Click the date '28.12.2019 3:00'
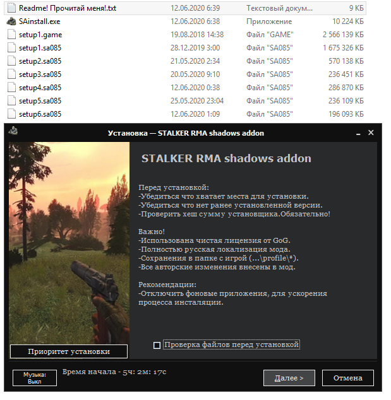Screen dimensions: 391x400 click(195, 48)
